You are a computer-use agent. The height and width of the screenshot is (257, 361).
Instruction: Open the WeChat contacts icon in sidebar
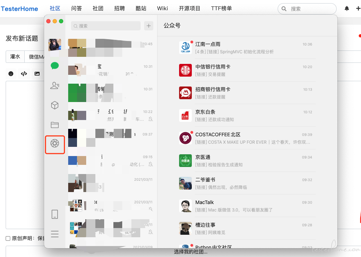[x=55, y=85]
